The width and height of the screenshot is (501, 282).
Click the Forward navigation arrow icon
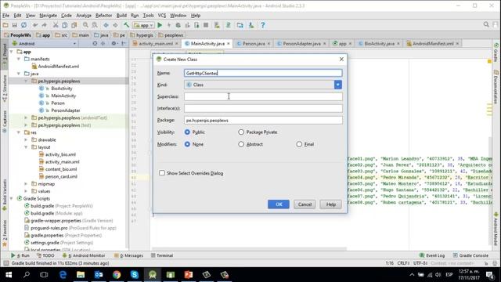pos(115,25)
